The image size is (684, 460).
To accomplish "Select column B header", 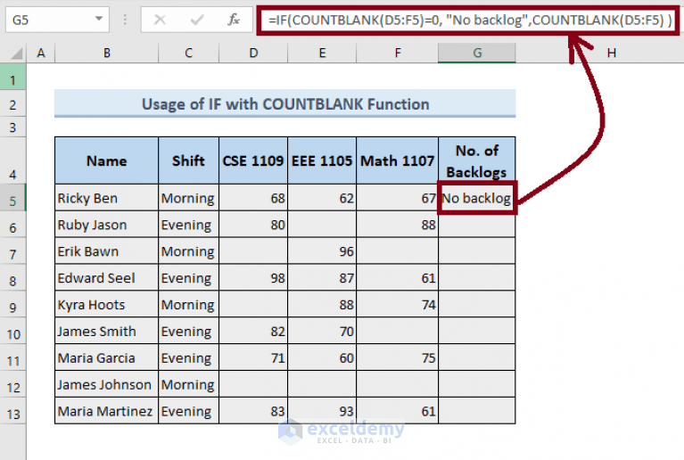I will tap(106, 53).
